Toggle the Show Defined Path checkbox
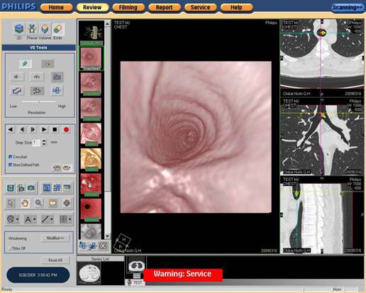The image size is (366, 293). click(x=10, y=165)
